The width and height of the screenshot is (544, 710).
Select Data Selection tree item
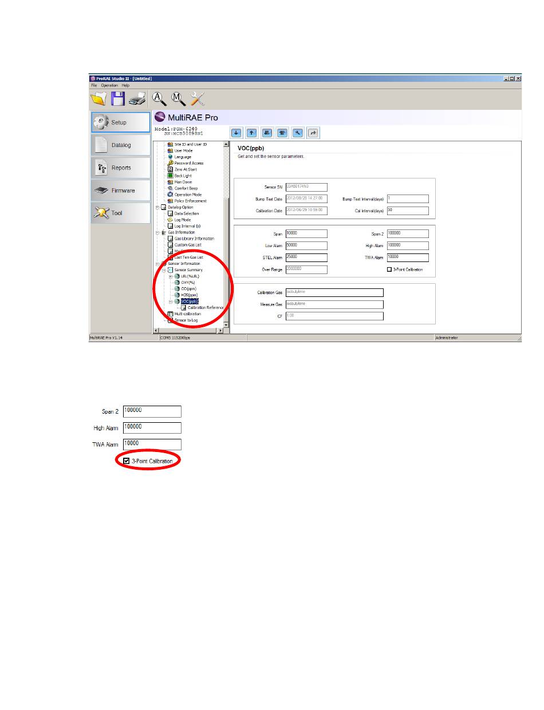pos(186,213)
